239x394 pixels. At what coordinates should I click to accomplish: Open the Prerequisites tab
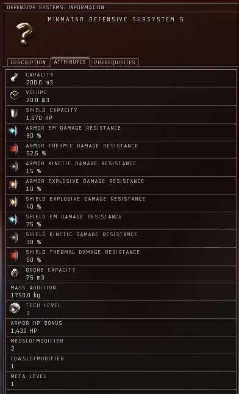coord(115,62)
